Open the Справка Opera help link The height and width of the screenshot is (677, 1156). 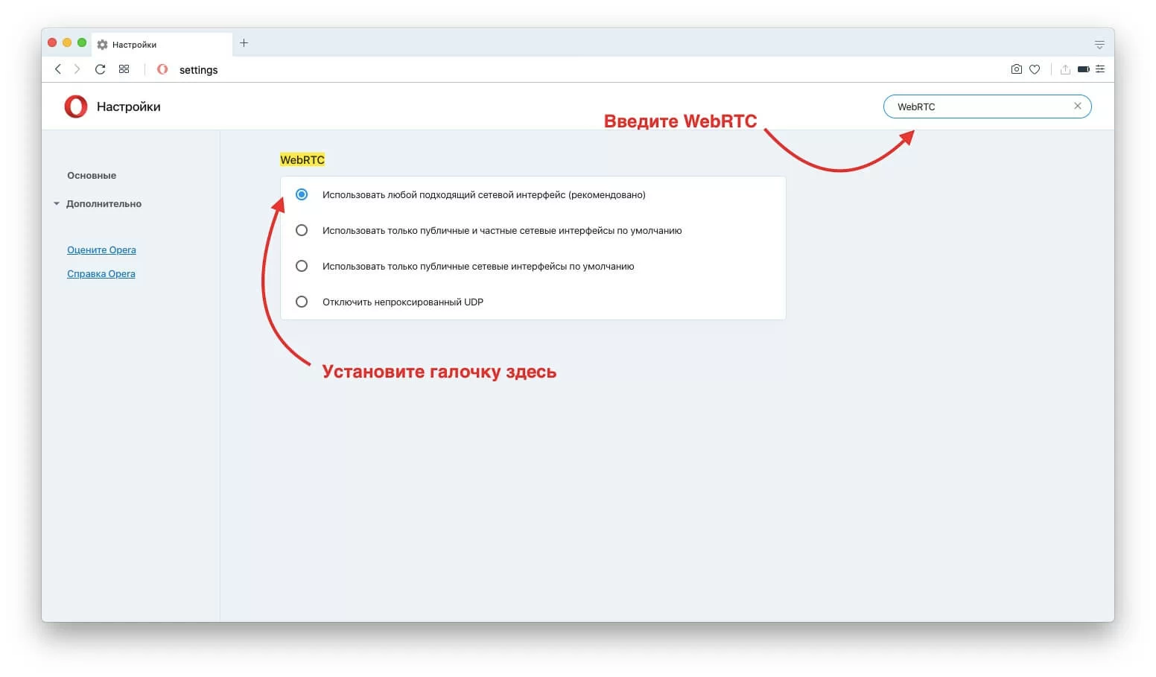point(101,274)
